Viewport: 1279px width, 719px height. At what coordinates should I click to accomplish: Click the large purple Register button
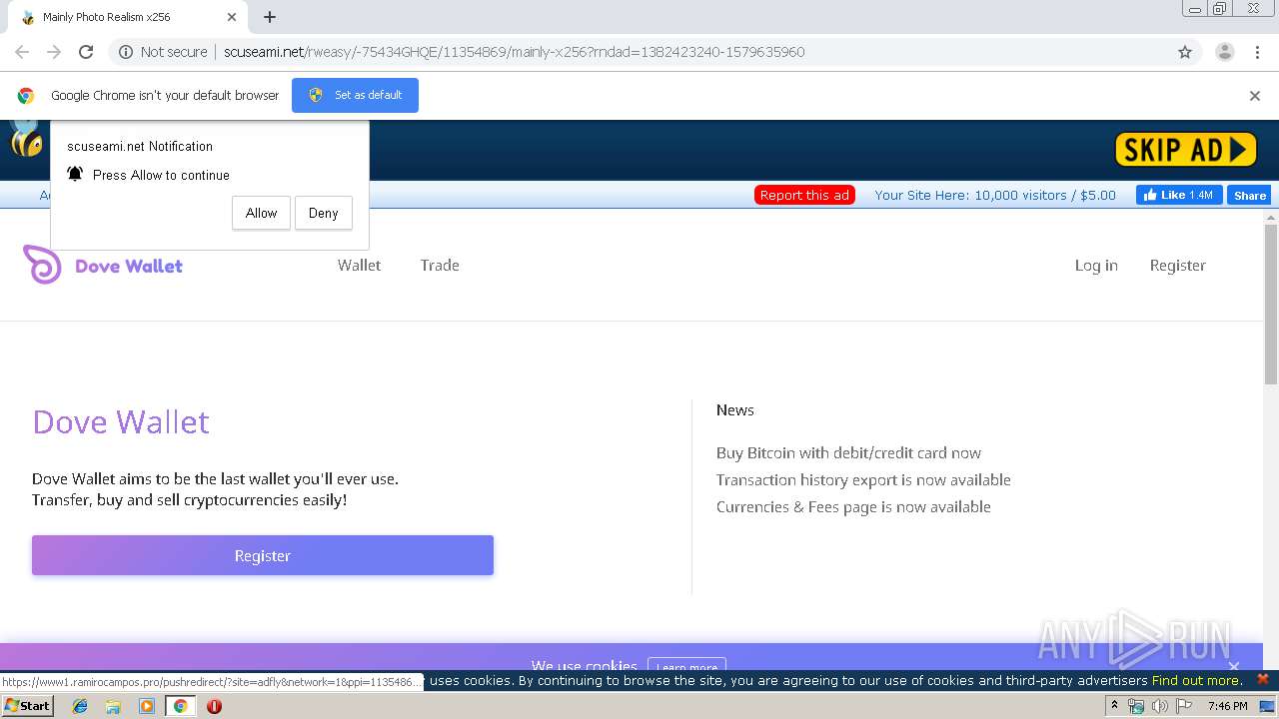click(263, 555)
